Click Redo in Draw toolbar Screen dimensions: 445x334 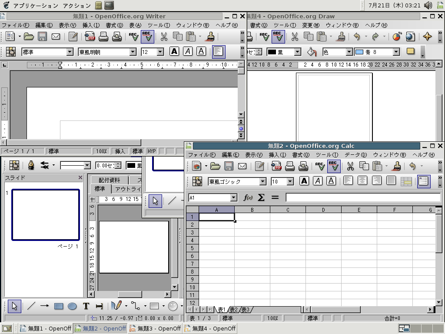(375, 37)
